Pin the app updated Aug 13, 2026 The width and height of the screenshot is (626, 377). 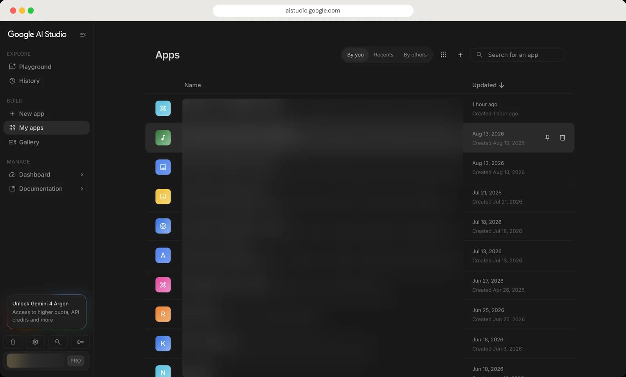547,138
